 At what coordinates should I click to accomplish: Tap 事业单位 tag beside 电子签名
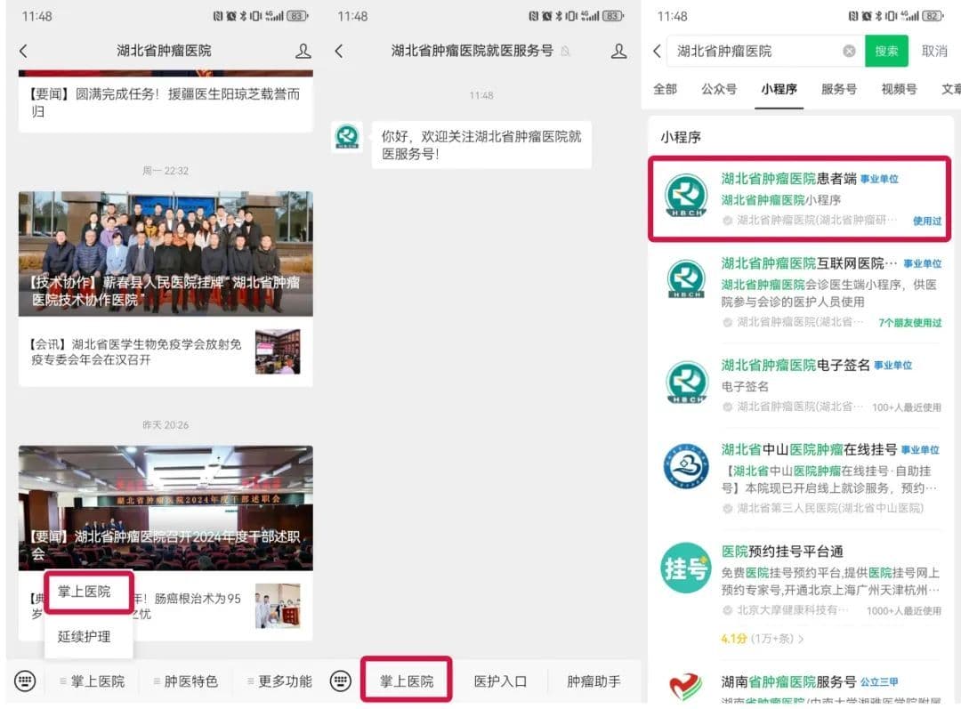[x=892, y=366]
